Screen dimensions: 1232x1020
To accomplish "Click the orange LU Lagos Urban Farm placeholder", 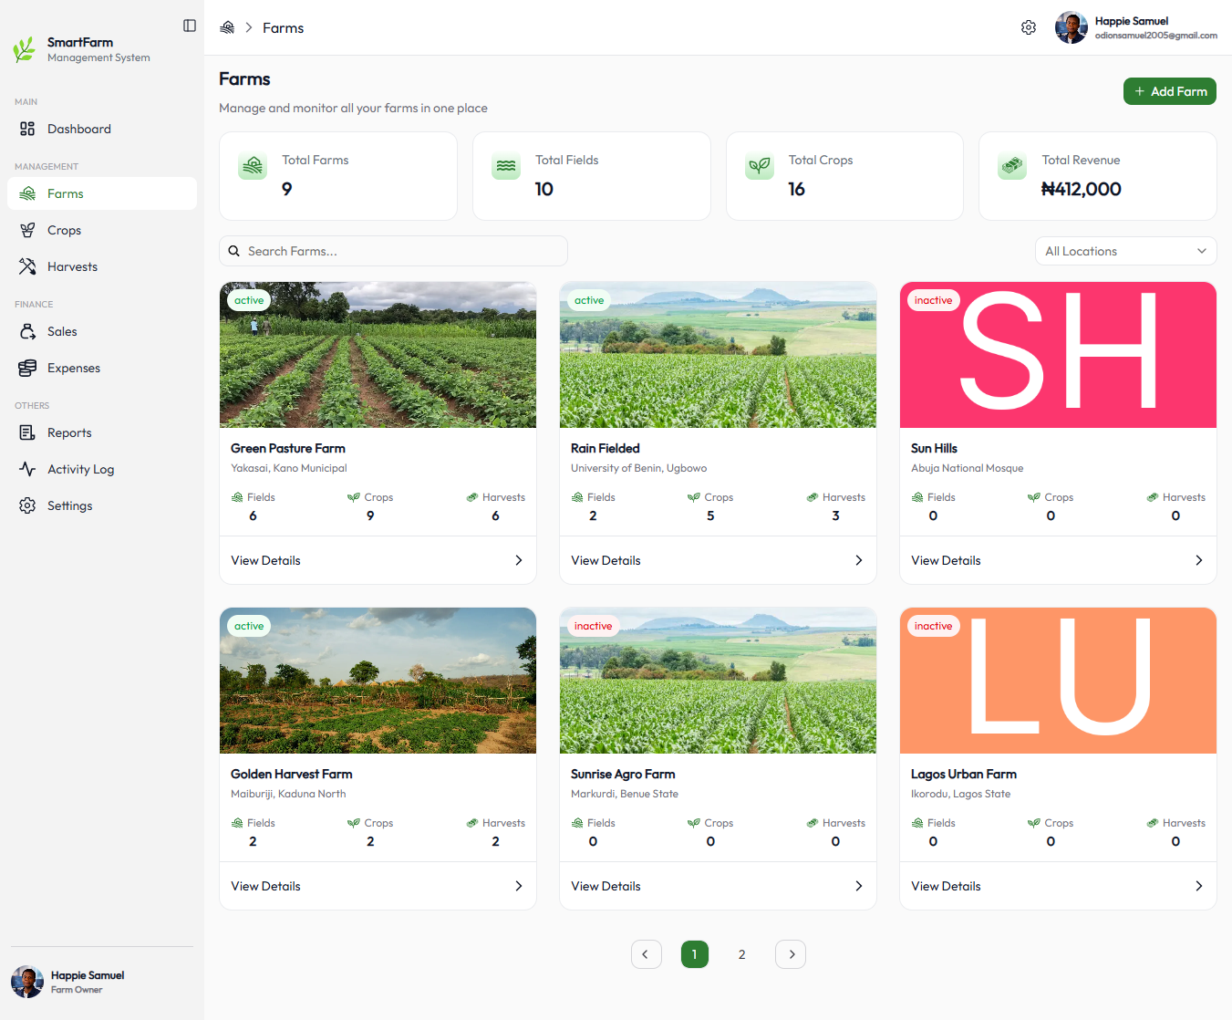I will coord(1058,681).
